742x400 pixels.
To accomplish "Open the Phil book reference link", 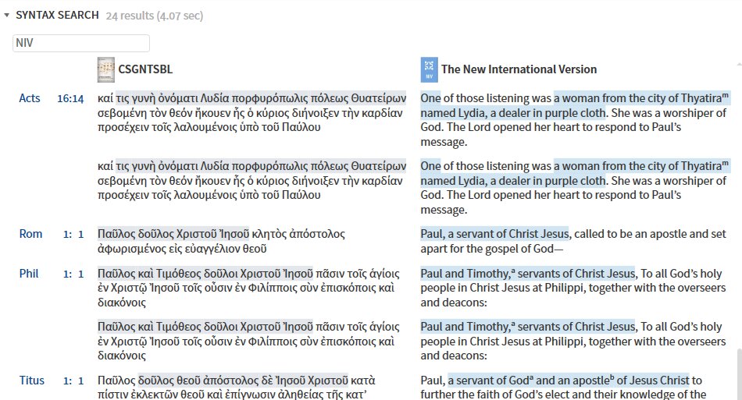I will pyautogui.click(x=29, y=274).
